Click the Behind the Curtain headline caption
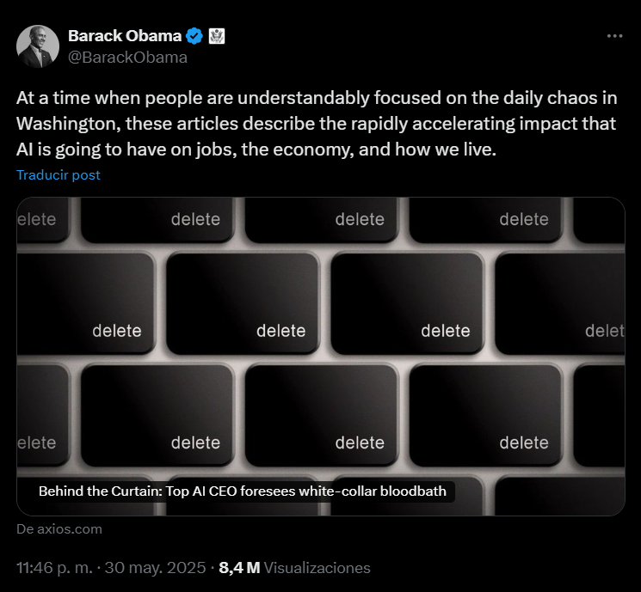The height and width of the screenshot is (592, 641). 243,491
